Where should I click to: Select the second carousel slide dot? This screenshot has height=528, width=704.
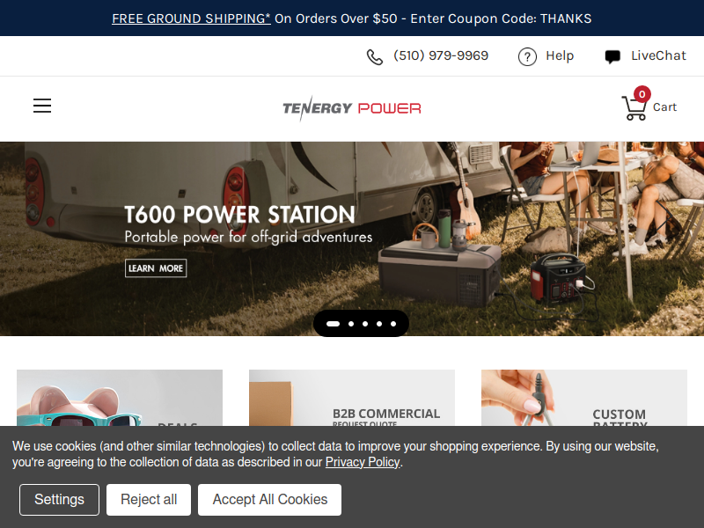[351, 324]
